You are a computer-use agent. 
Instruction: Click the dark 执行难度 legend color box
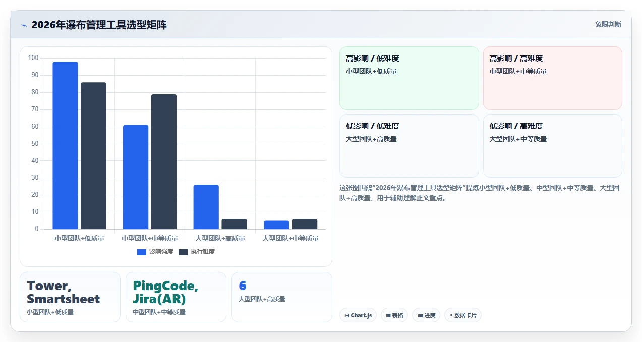(x=183, y=252)
